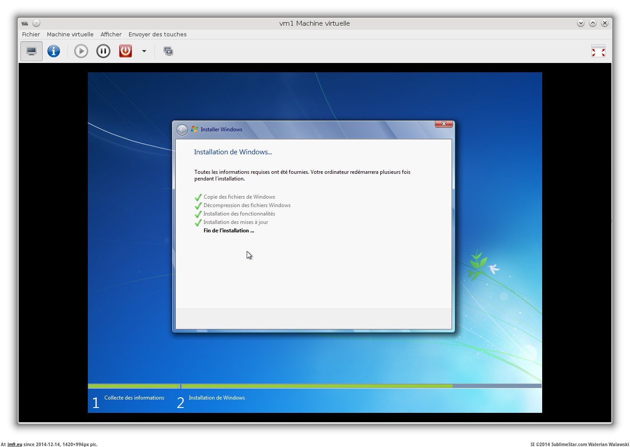Pause the virtual machine
This screenshot has width=630, height=447.
103,51
